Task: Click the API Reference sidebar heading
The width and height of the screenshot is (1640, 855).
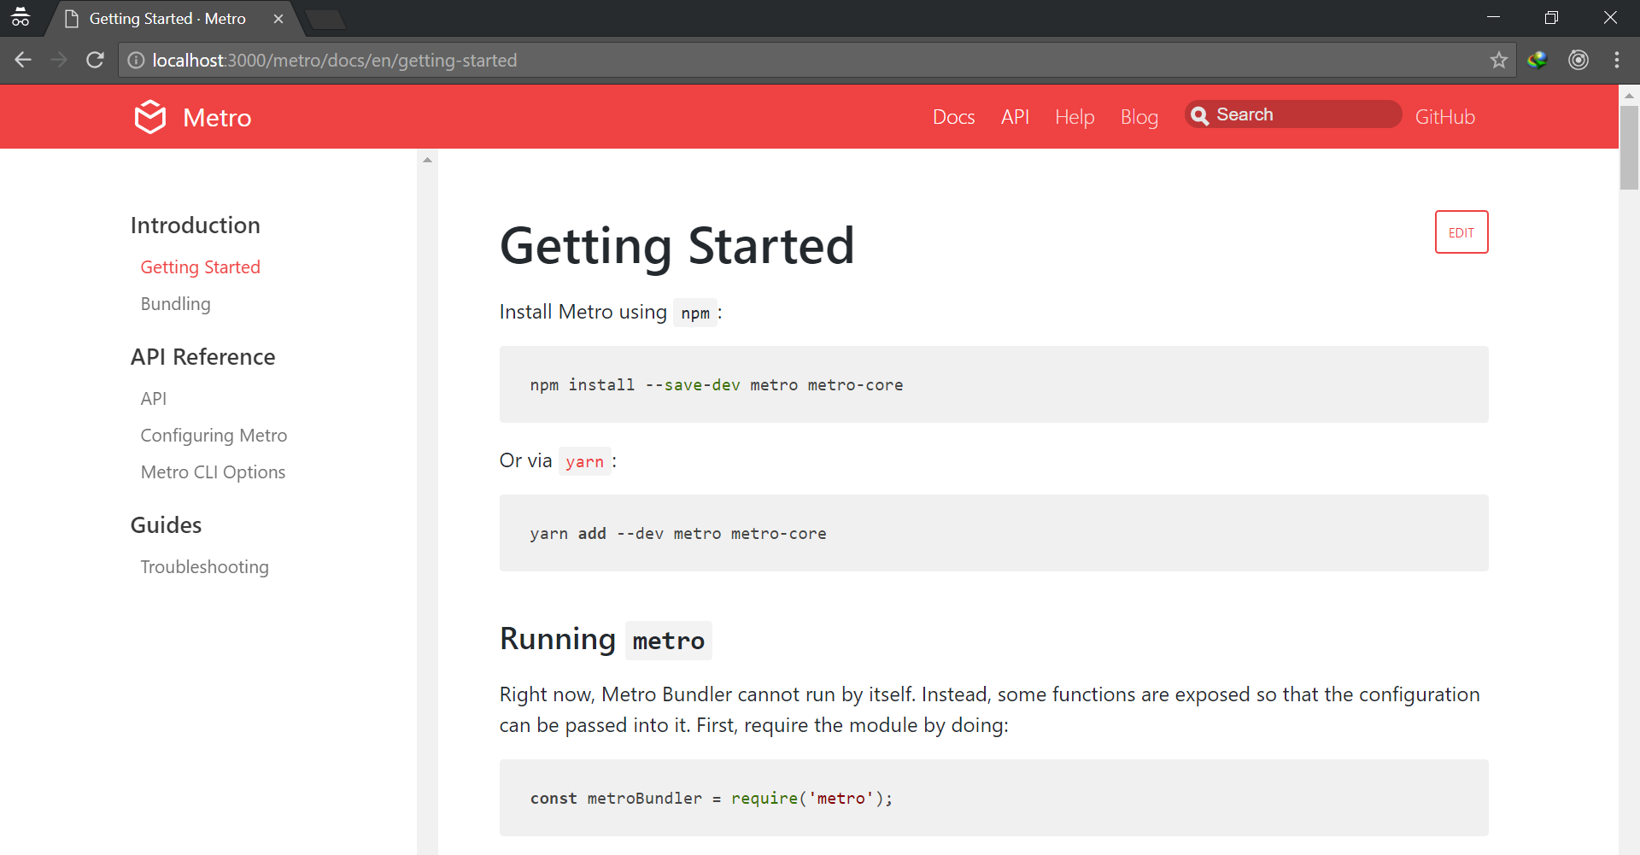Action: (x=202, y=357)
